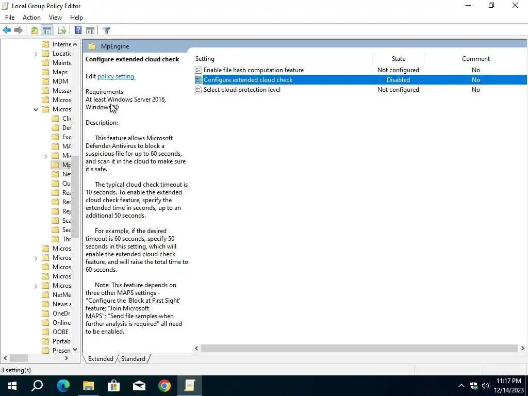Click the policy setting edit link
Image resolution: width=528 pixels, height=396 pixels.
116,76
